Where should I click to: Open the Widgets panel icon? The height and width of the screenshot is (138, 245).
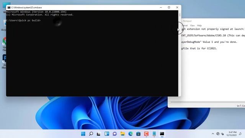pyautogui.click(x=107, y=134)
